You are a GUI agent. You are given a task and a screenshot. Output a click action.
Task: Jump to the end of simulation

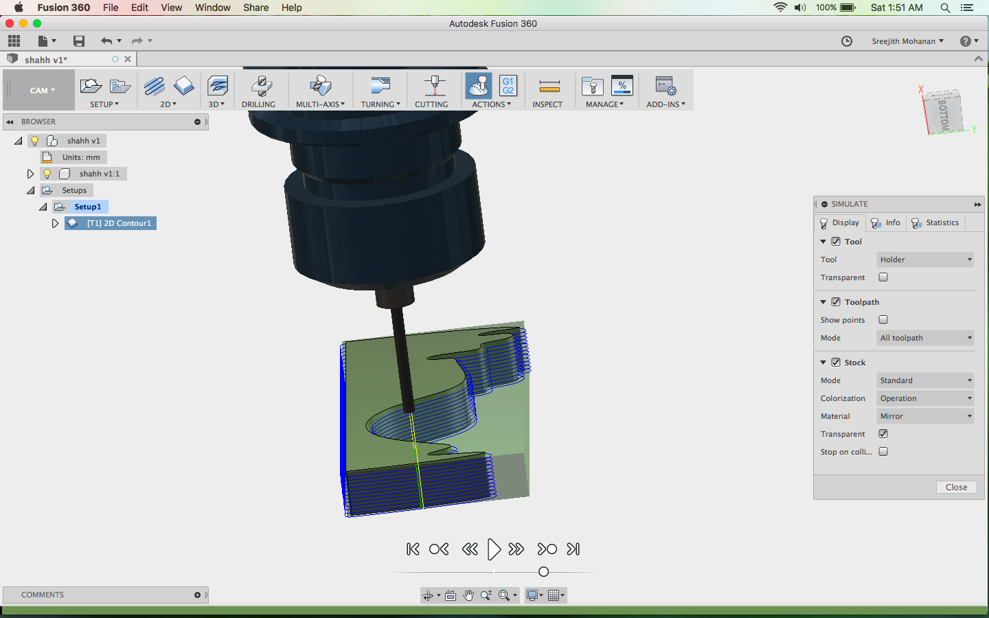pos(573,549)
